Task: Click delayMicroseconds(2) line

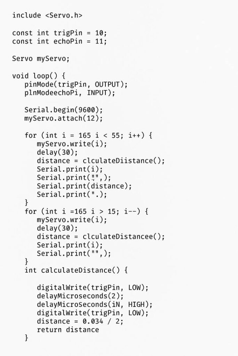Action: point(80,296)
